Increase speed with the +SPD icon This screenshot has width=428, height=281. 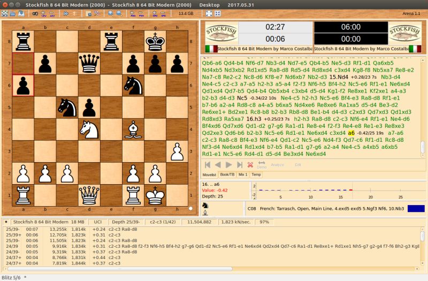pyautogui.click(x=155, y=13)
